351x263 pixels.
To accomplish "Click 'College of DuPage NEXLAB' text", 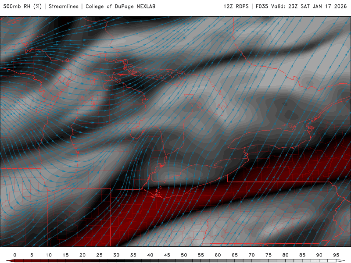I will click(120, 7).
